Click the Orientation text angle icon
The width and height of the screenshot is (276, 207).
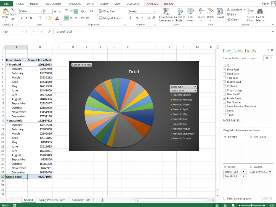(x=83, y=11)
